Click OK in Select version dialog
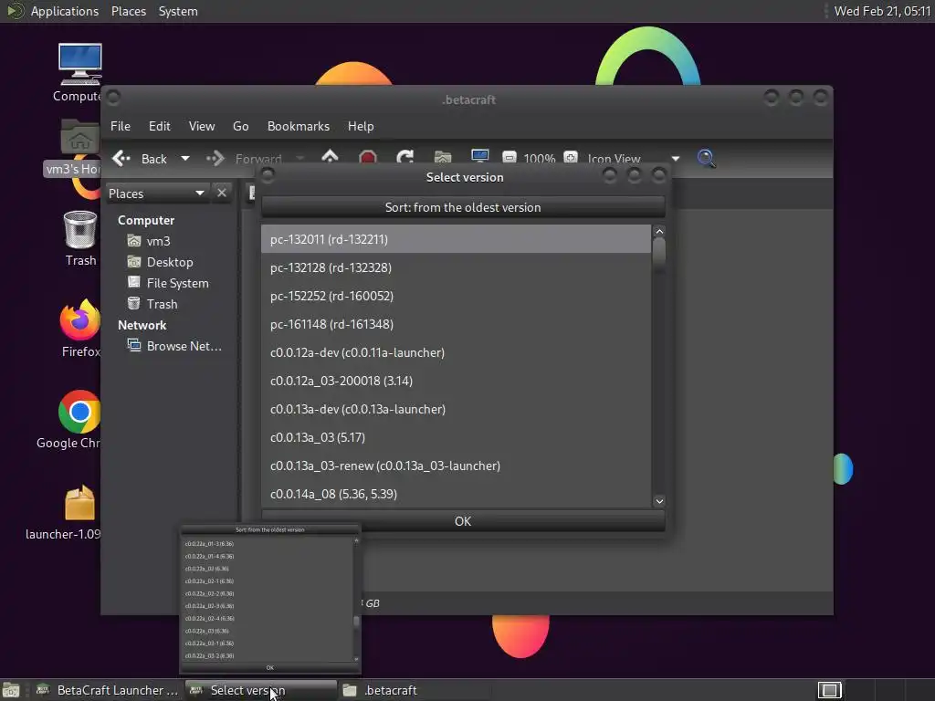 463,521
